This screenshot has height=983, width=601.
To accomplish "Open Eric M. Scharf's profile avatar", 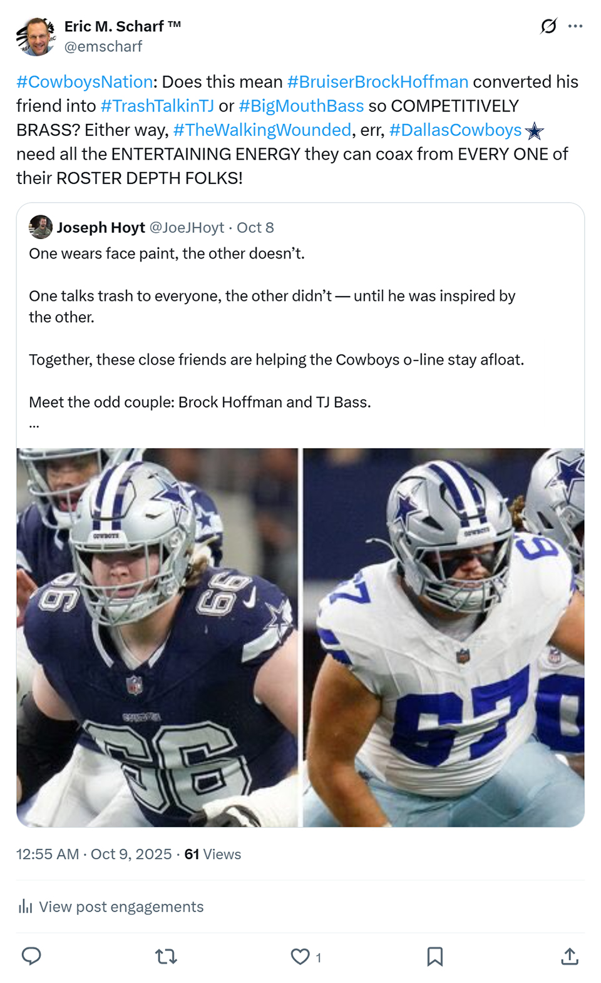I will (36, 36).
